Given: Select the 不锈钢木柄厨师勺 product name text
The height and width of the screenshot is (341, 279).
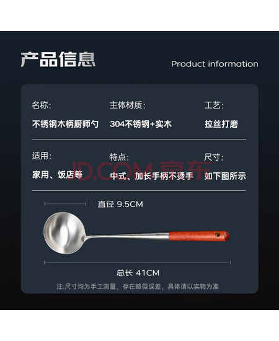Looking at the screenshot, I should pos(65,124).
